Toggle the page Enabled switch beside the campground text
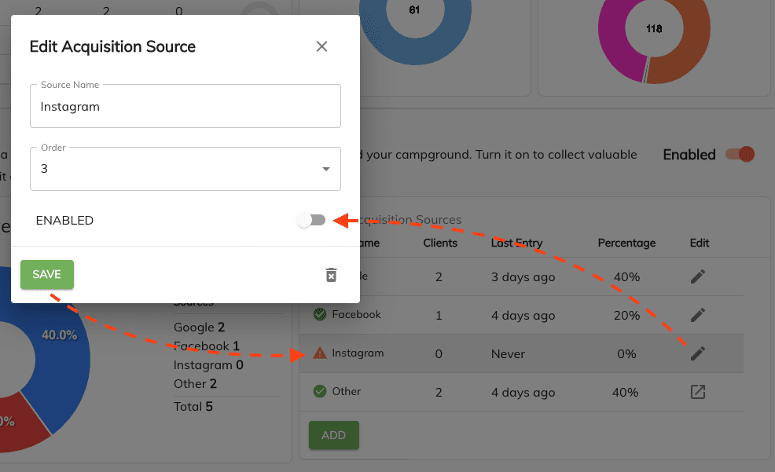Viewport: 775px width, 472px height. [740, 154]
